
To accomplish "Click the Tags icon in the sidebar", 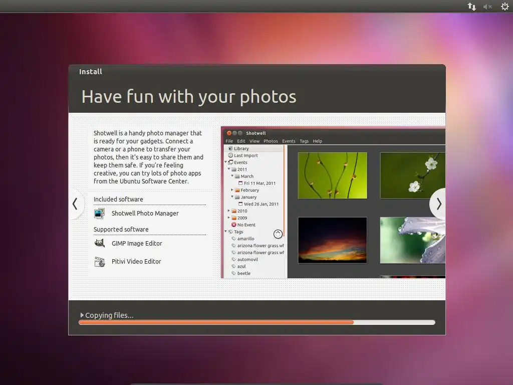I will tap(230, 232).
